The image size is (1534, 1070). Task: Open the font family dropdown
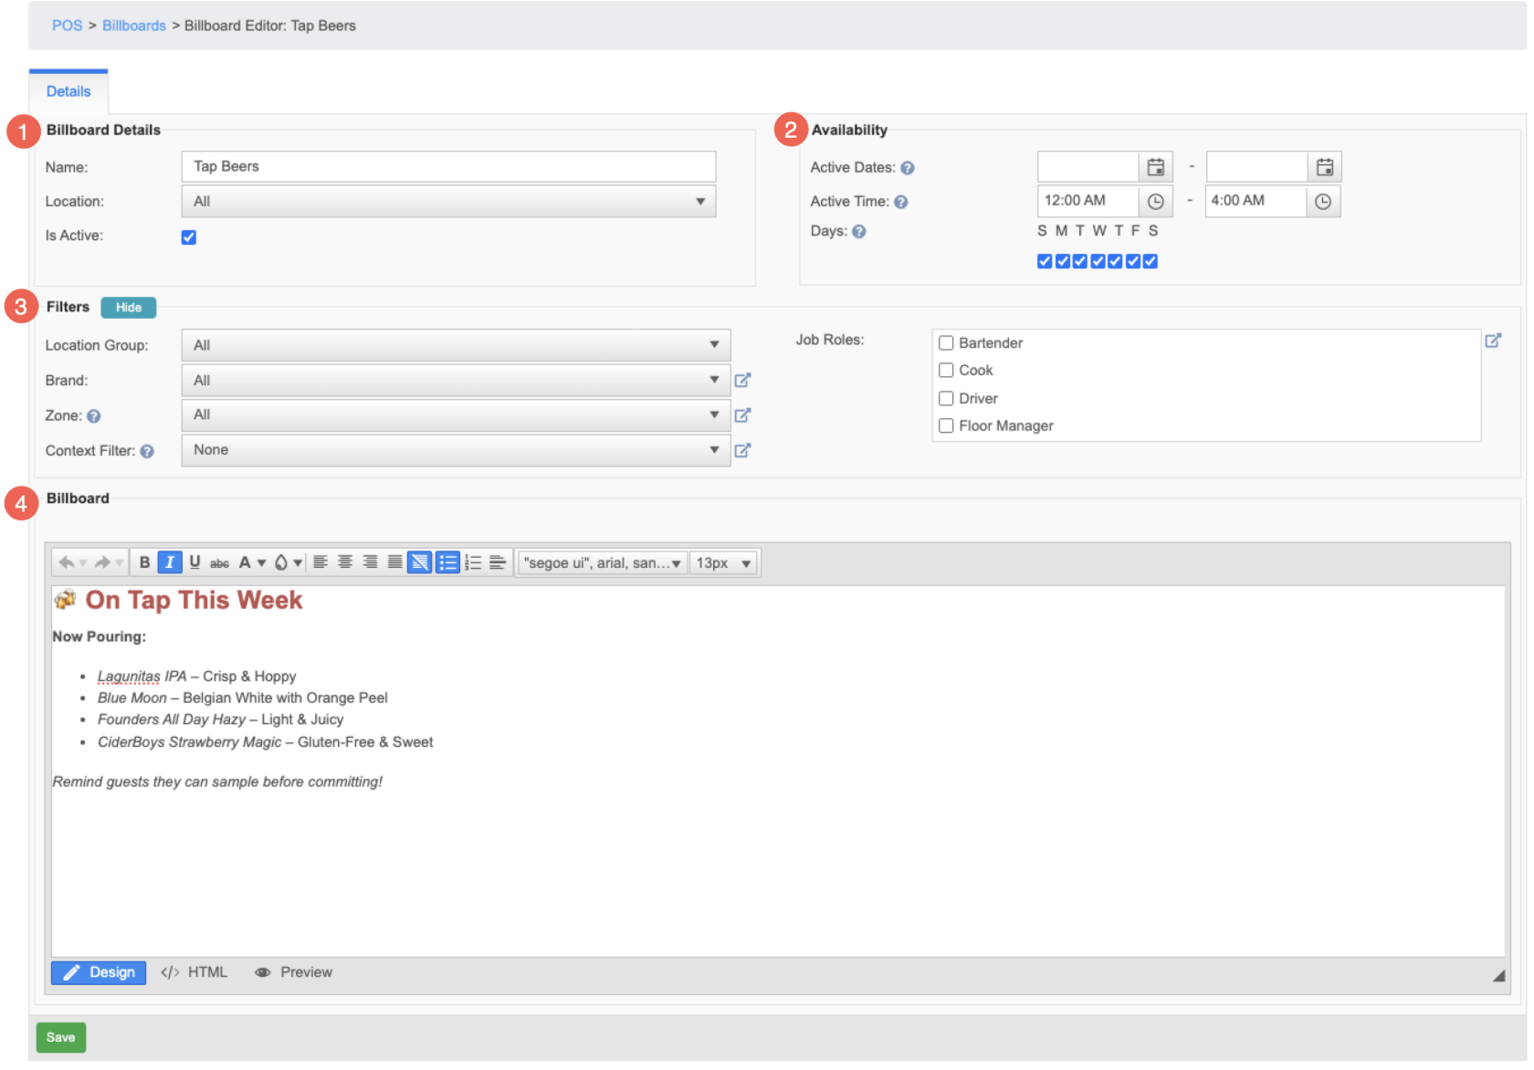click(602, 563)
